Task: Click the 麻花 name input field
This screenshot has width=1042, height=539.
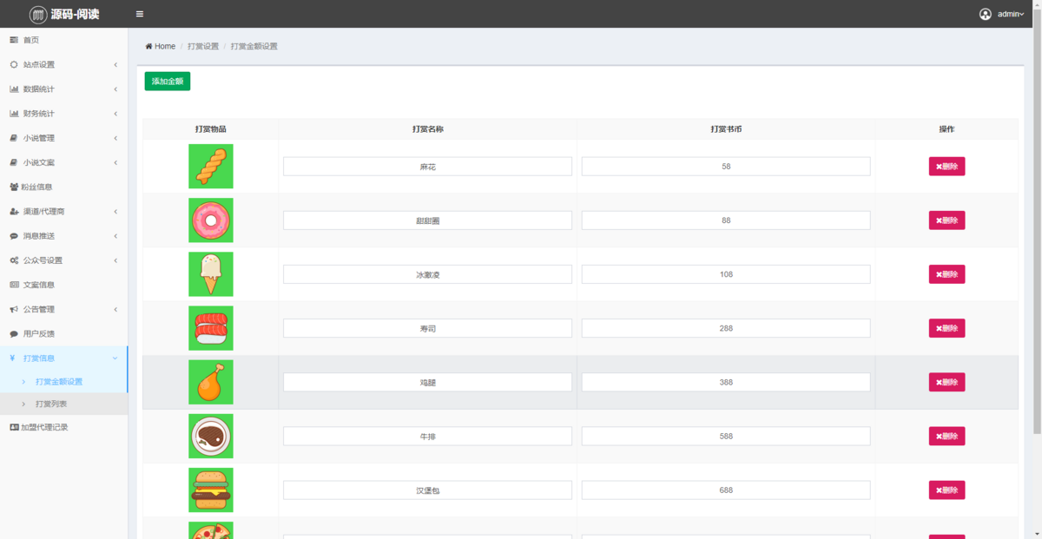Action: click(427, 167)
